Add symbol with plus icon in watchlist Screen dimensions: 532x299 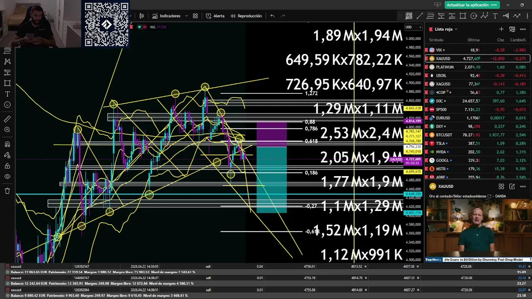point(501,29)
